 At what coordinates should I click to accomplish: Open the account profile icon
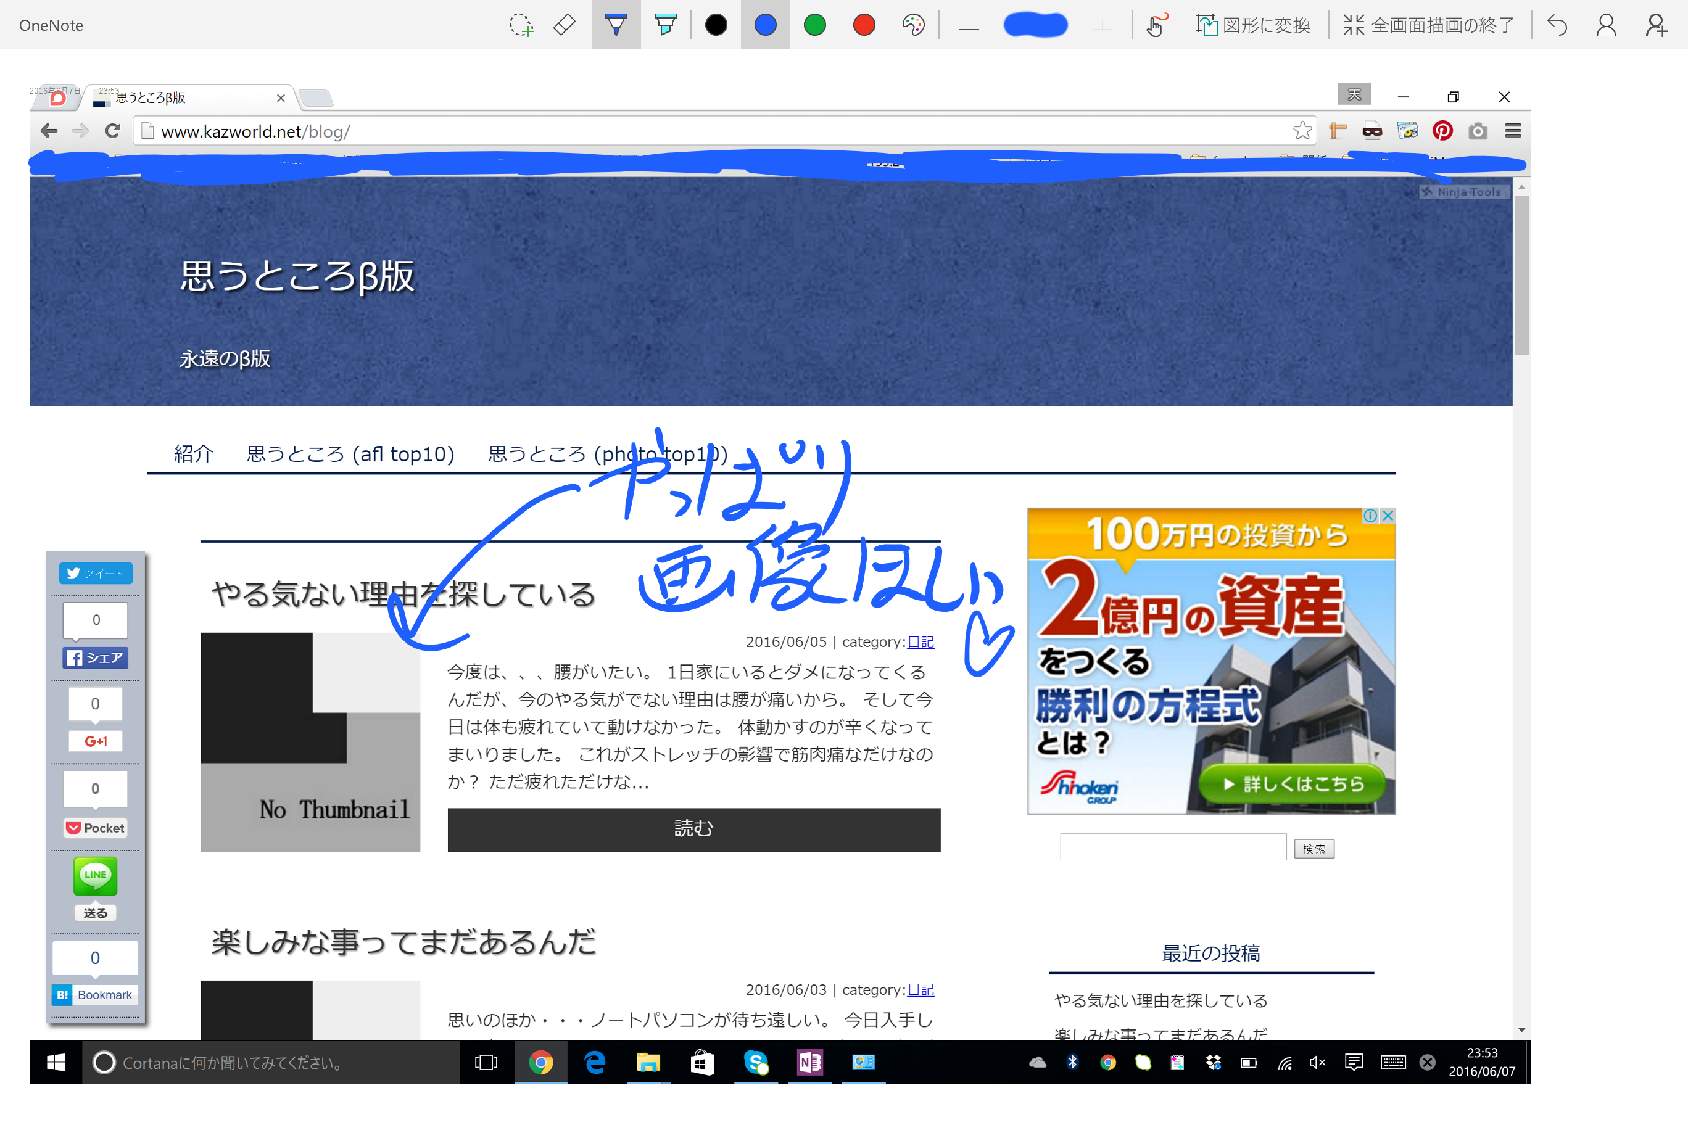click(1606, 25)
